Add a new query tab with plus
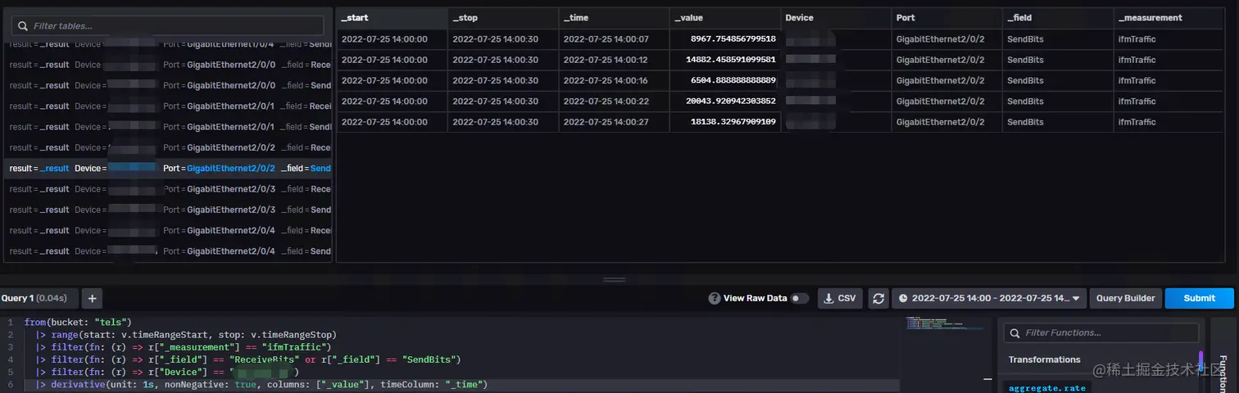The width and height of the screenshot is (1239, 393). pos(93,299)
